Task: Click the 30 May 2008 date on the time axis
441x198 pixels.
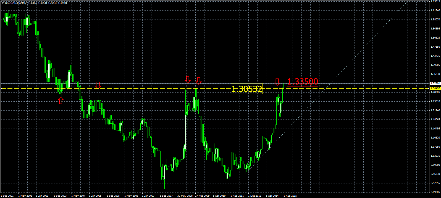Action: [x=185, y=196]
